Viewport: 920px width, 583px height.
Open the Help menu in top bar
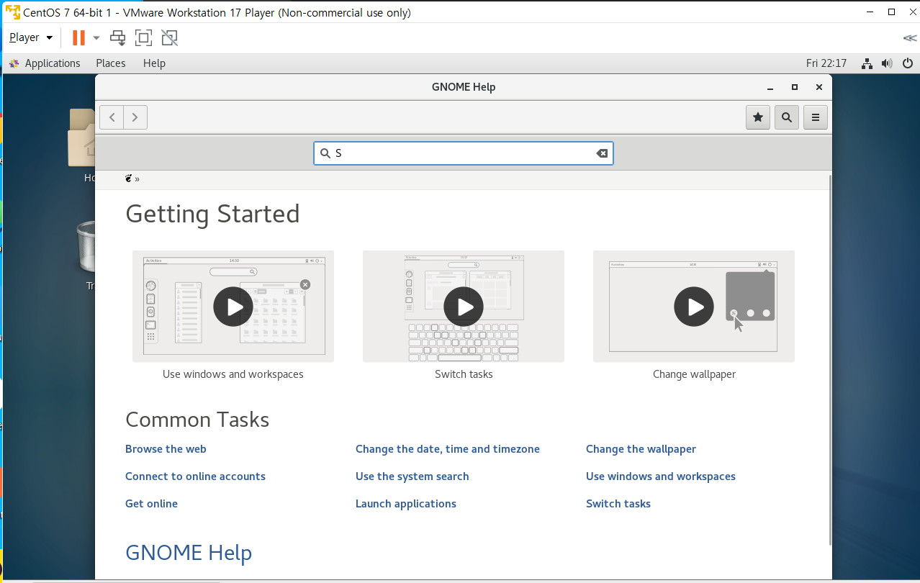point(154,63)
